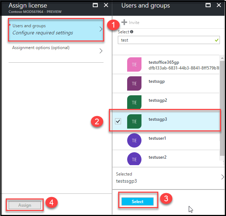226x216 pixels.
Task: Click the Assign button
Action: (x=25, y=205)
